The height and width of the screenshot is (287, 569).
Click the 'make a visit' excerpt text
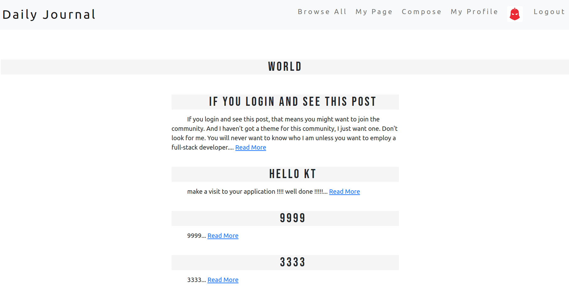(257, 192)
